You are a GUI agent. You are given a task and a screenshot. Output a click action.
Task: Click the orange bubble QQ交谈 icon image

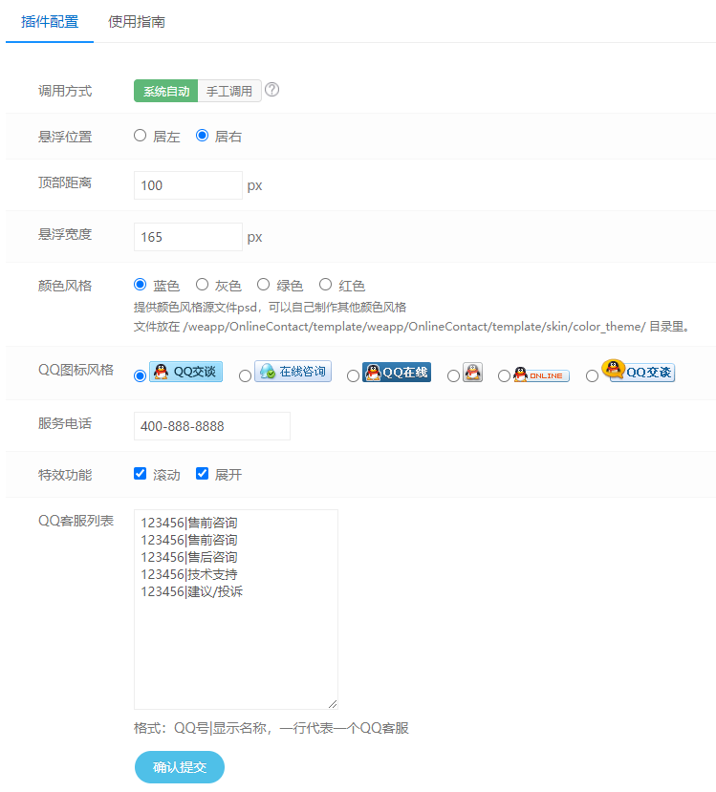coord(639,371)
